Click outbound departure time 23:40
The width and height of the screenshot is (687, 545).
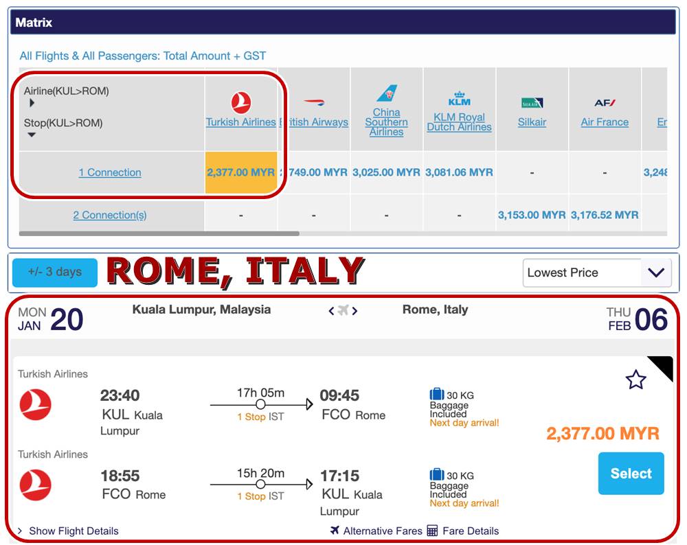click(120, 395)
